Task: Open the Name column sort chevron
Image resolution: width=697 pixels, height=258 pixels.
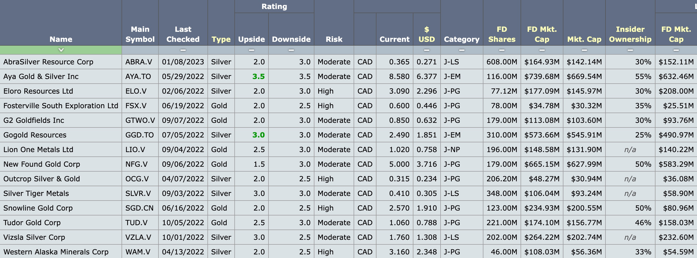Action: click(x=61, y=50)
